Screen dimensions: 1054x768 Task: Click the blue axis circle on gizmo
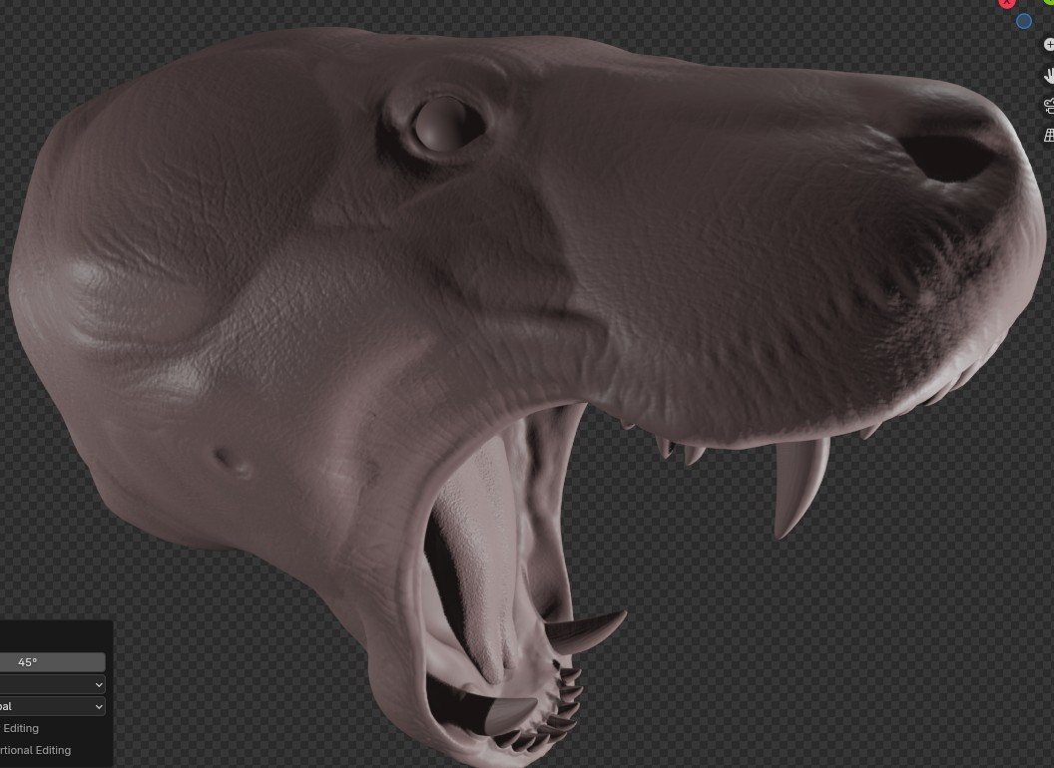(x=1024, y=21)
